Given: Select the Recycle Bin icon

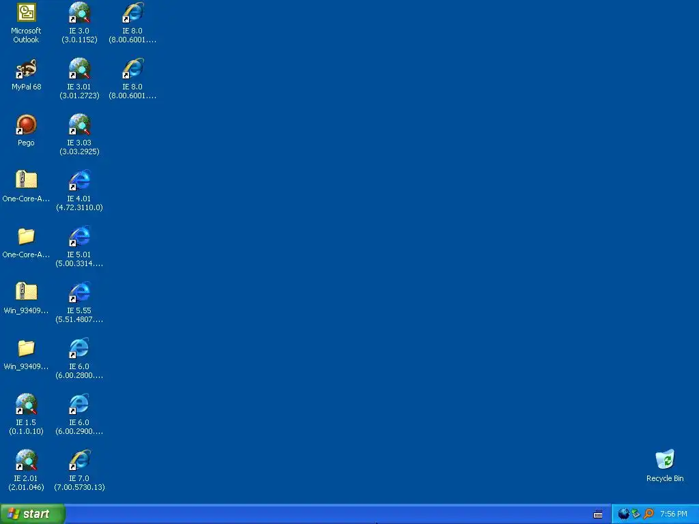Looking at the screenshot, I should [665, 461].
